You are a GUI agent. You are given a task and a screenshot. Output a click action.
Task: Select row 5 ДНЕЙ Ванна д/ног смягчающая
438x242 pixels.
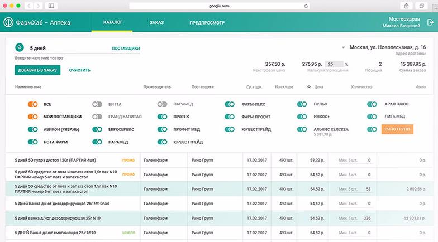point(219,233)
